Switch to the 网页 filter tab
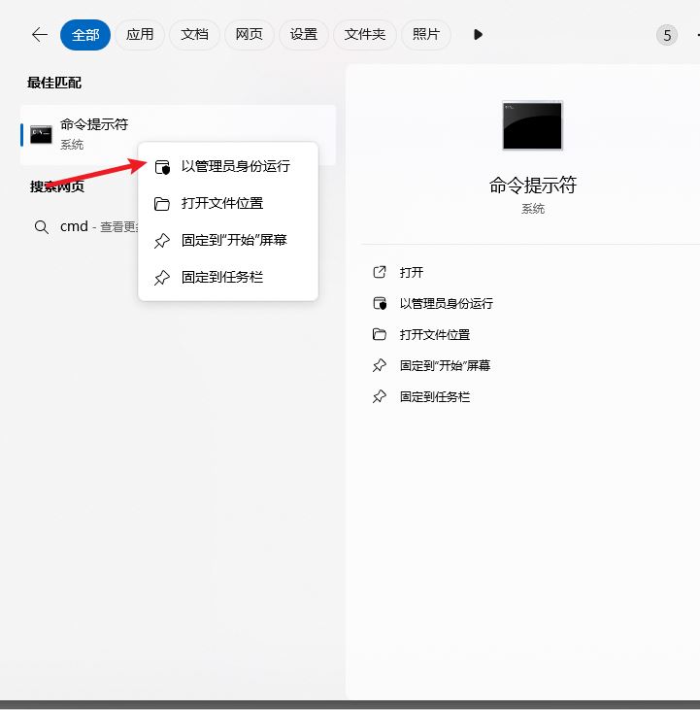 249,35
